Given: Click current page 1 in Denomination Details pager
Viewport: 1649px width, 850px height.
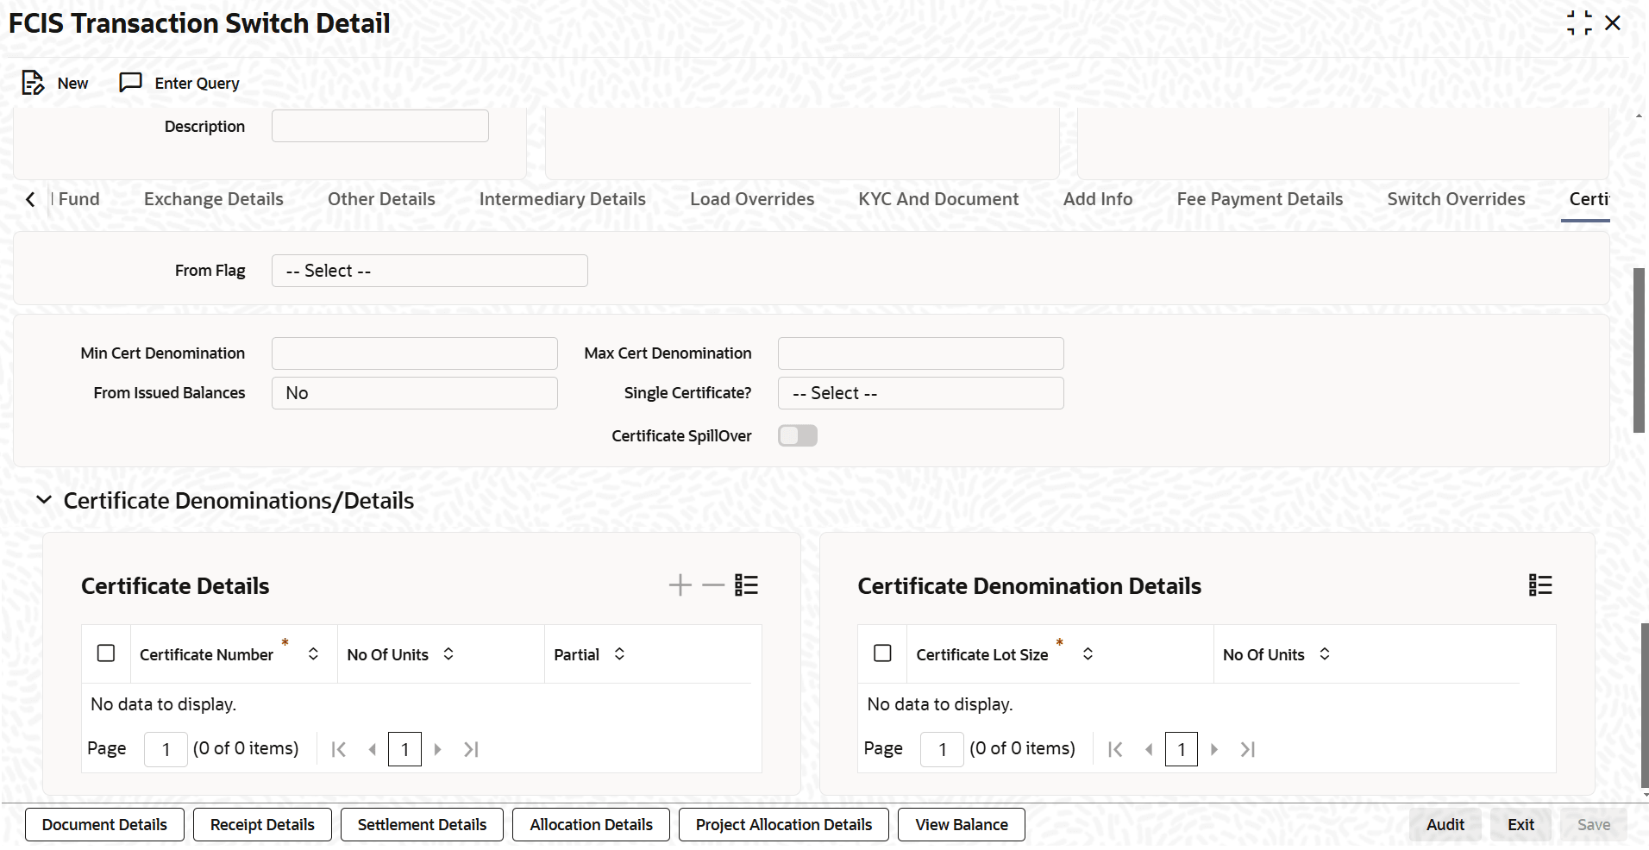Looking at the screenshot, I should [1182, 749].
